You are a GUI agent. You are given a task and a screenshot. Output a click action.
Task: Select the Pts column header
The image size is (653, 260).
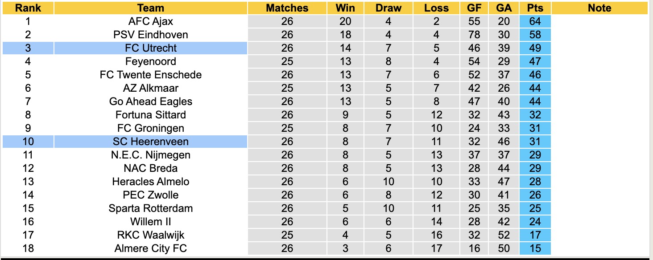click(535, 8)
